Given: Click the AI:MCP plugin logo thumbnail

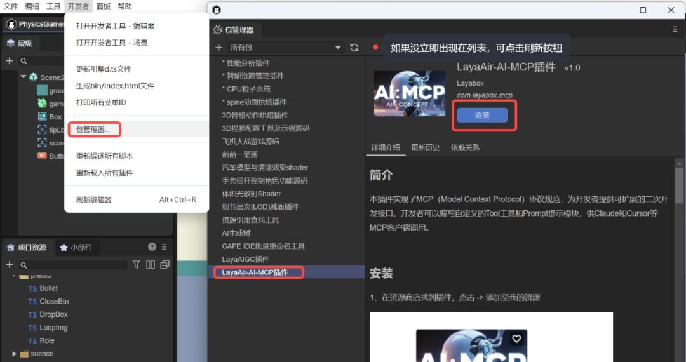Looking at the screenshot, I should click(x=410, y=93).
